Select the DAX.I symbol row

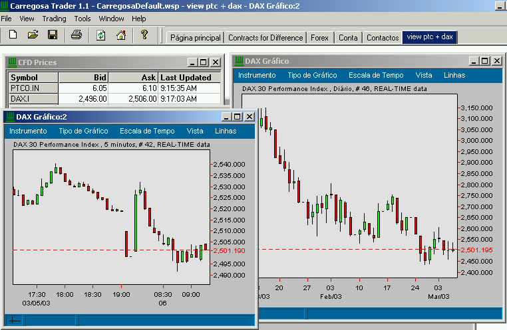point(33,99)
